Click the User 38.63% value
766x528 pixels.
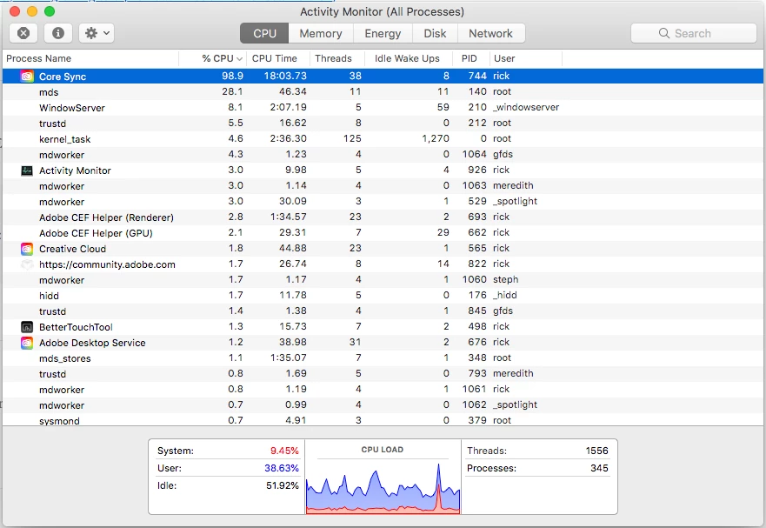point(282,468)
